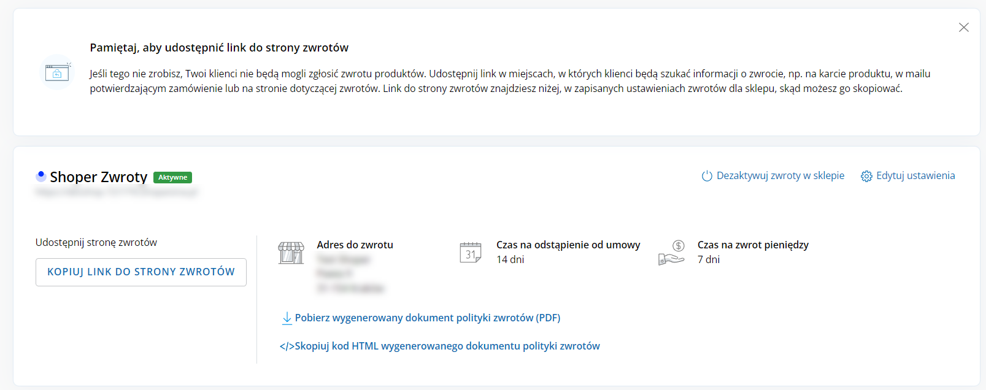This screenshot has height=390, width=986.
Task: Click the store icon next to Adres do zwrotu
Action: 291,253
